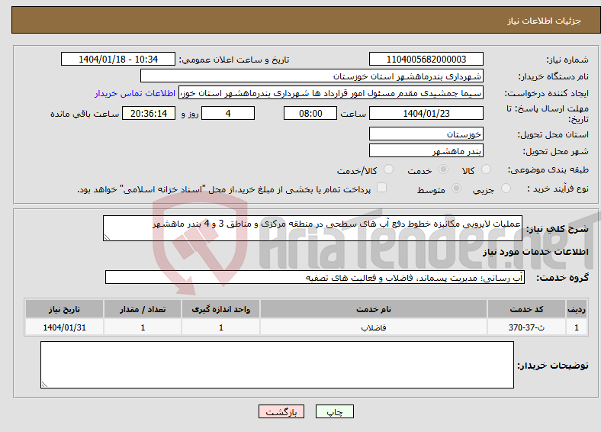Select the جزیی purchase type radio
The height and width of the screenshot is (432, 601).
click(506, 188)
